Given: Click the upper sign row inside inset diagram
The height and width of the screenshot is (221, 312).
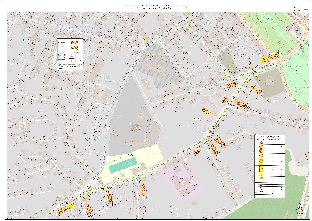Looking at the screenshot, I should [x=76, y=42].
